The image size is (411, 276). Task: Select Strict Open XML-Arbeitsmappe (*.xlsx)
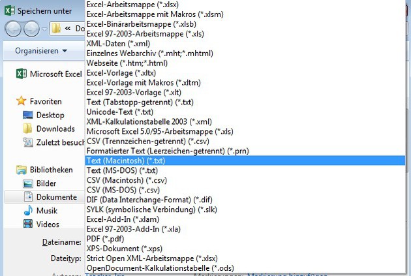point(245,258)
